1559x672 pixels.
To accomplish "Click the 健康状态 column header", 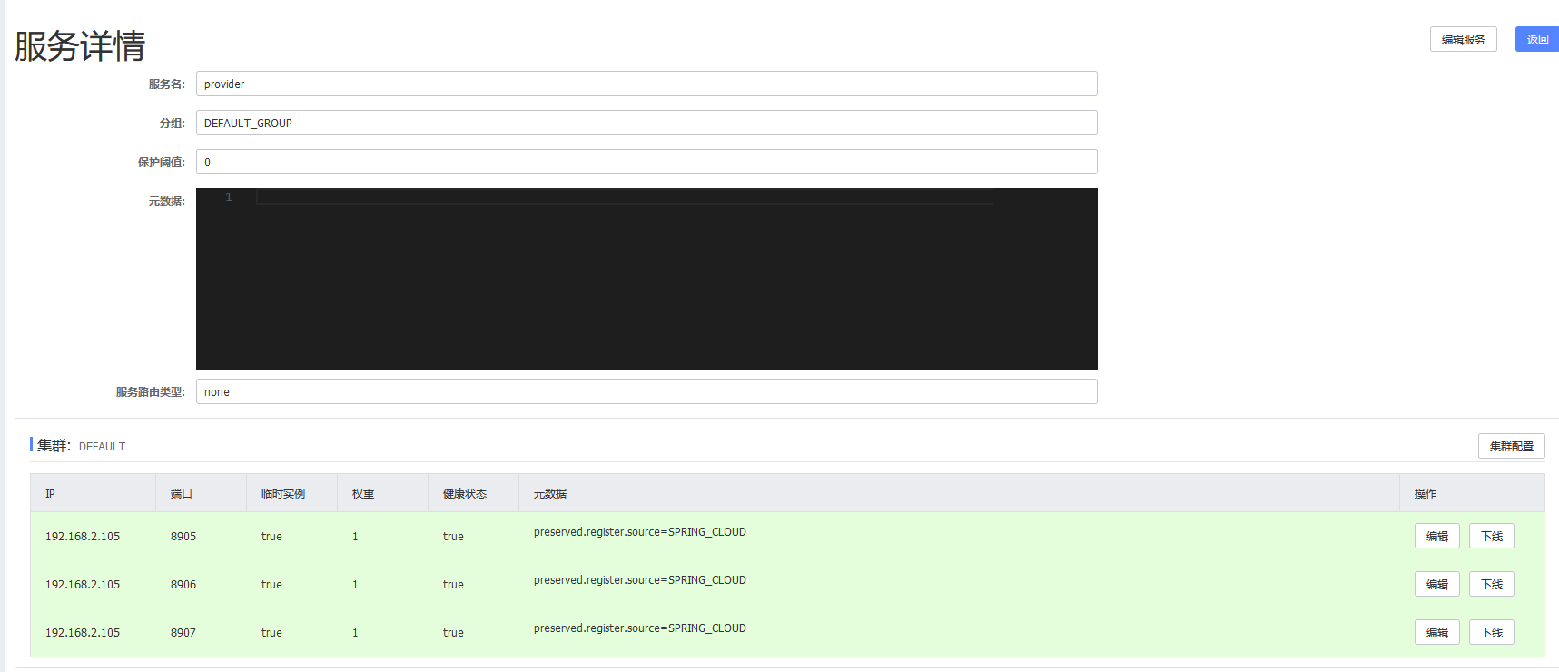I will coord(465,493).
